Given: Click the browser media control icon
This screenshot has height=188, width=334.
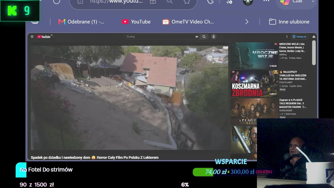Looking at the screenshot, I should [229, 2].
